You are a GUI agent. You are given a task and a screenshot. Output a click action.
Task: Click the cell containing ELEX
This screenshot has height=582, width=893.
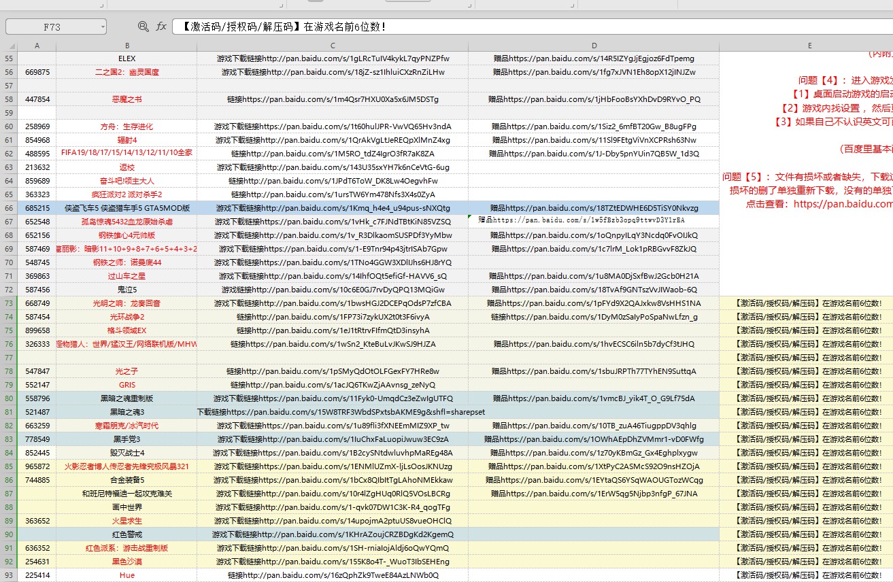pos(127,58)
